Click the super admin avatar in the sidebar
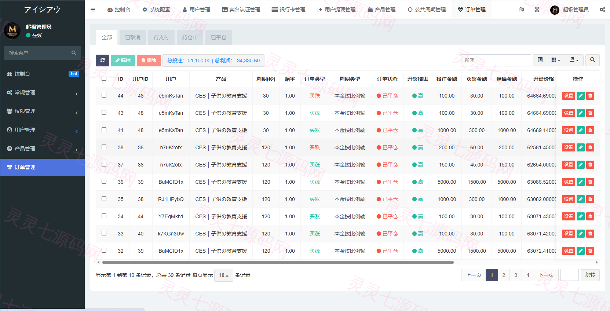Image resolution: width=610 pixels, height=311 pixels. [x=12, y=30]
